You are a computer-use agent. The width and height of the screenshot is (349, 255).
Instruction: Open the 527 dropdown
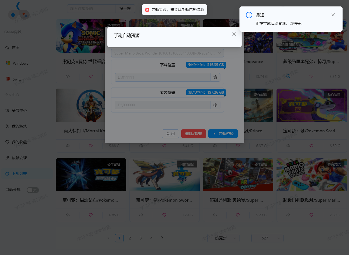click(267, 238)
